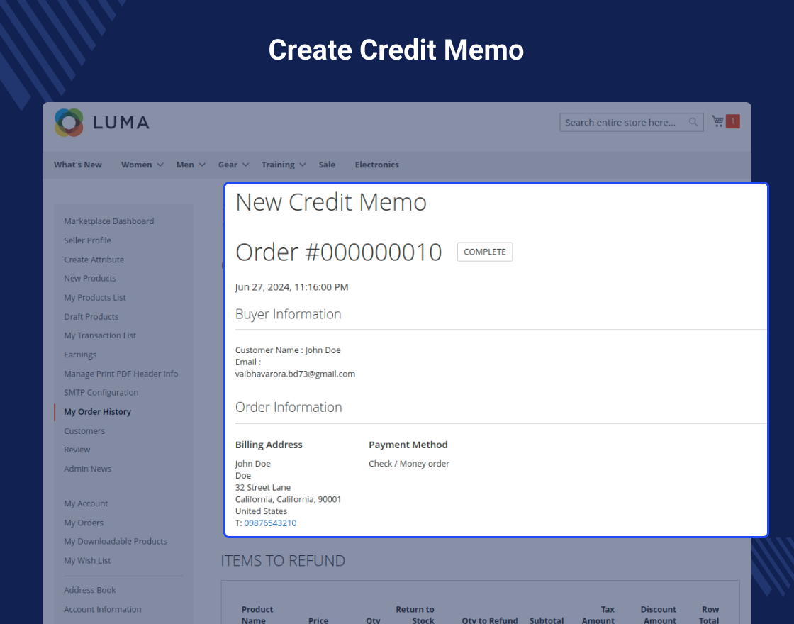The width and height of the screenshot is (794, 624).
Task: Focus the store search field
Action: point(632,122)
